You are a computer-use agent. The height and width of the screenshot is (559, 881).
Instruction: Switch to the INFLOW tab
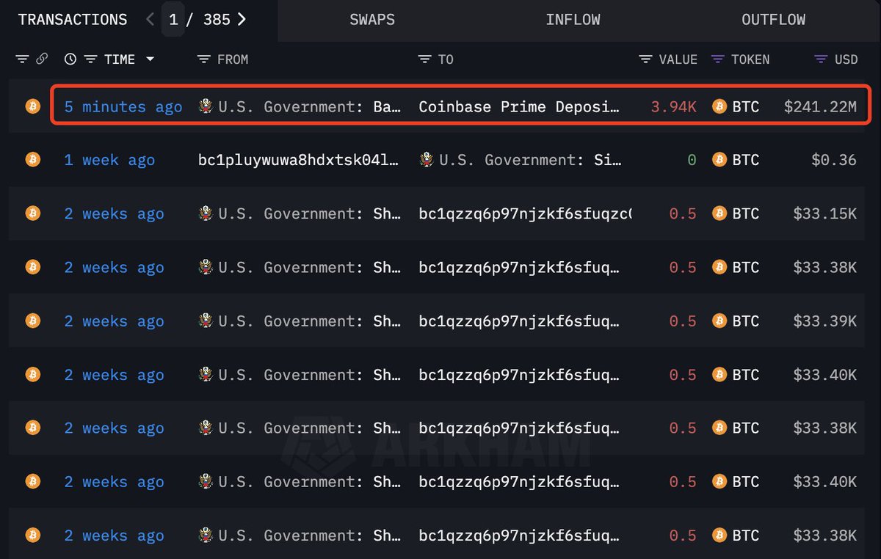click(x=573, y=20)
